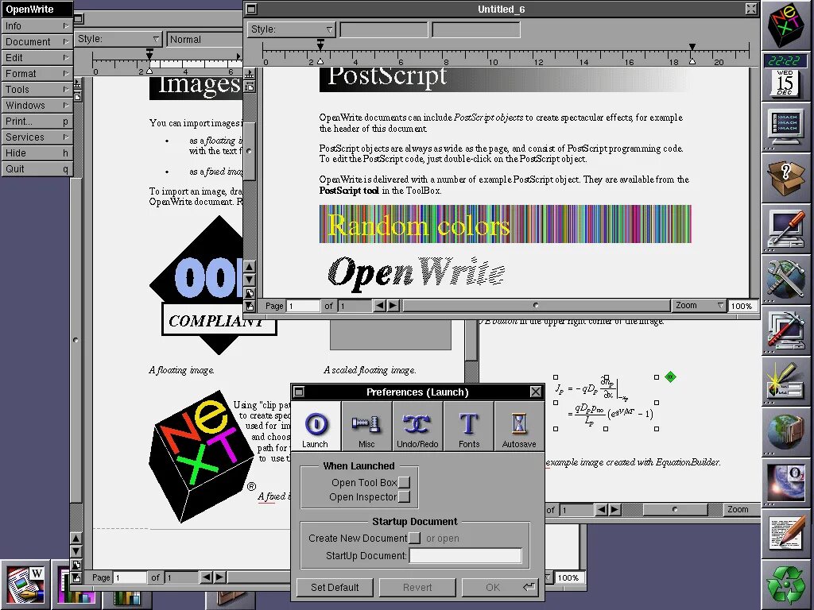This screenshot has width=814, height=610.
Task: Toggle the ruler icon in Untitled_6 window
Action: [x=250, y=75]
